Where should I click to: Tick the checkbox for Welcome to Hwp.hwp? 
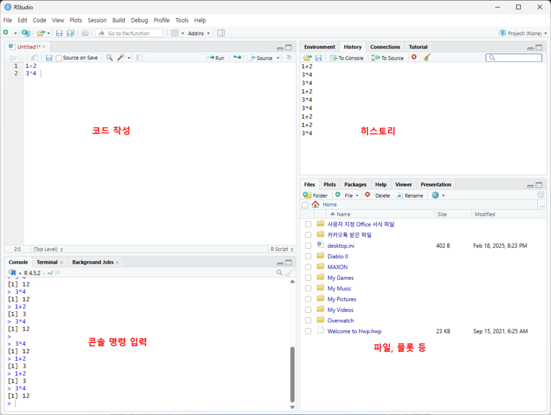(x=308, y=332)
